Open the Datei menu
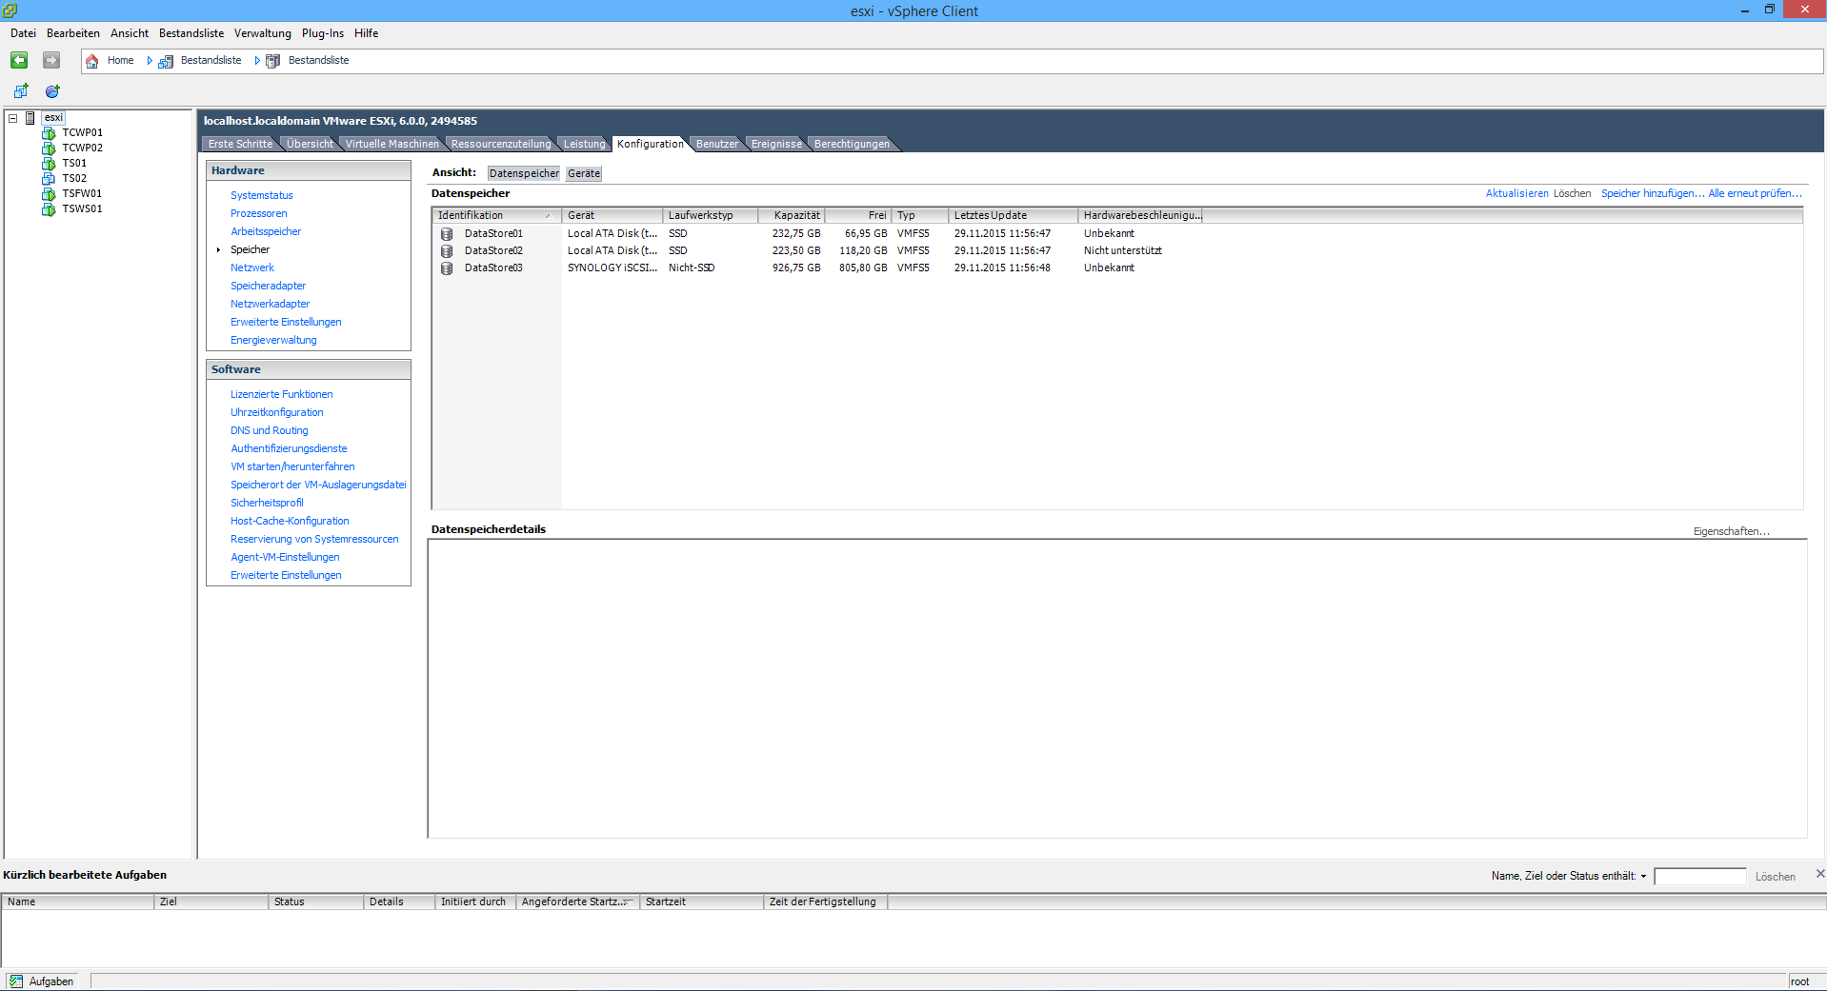The width and height of the screenshot is (1827, 991). pos(23,33)
